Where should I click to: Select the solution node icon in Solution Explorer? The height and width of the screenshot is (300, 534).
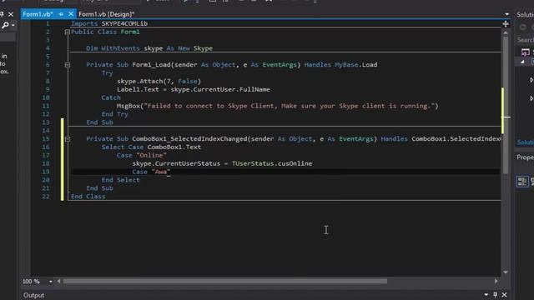[526, 52]
